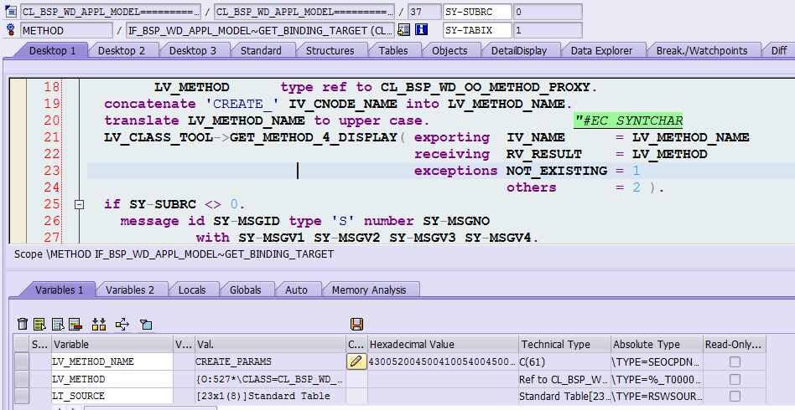
Task: Click the down arrows with boxes icon
Action: pyautogui.click(x=99, y=324)
